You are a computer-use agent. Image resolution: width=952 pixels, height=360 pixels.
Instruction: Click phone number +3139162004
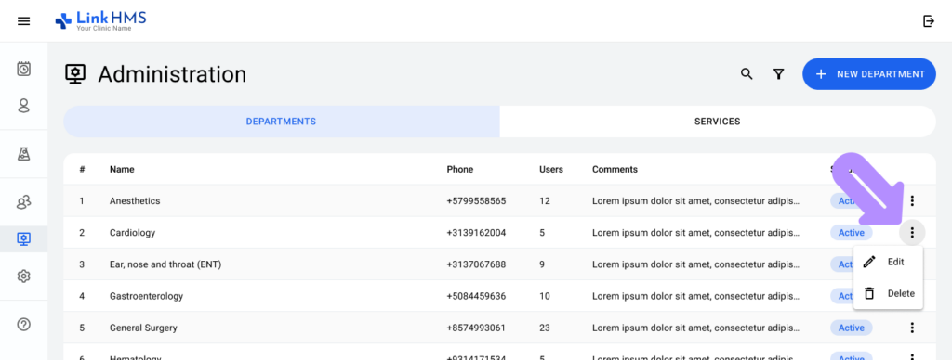coord(476,232)
